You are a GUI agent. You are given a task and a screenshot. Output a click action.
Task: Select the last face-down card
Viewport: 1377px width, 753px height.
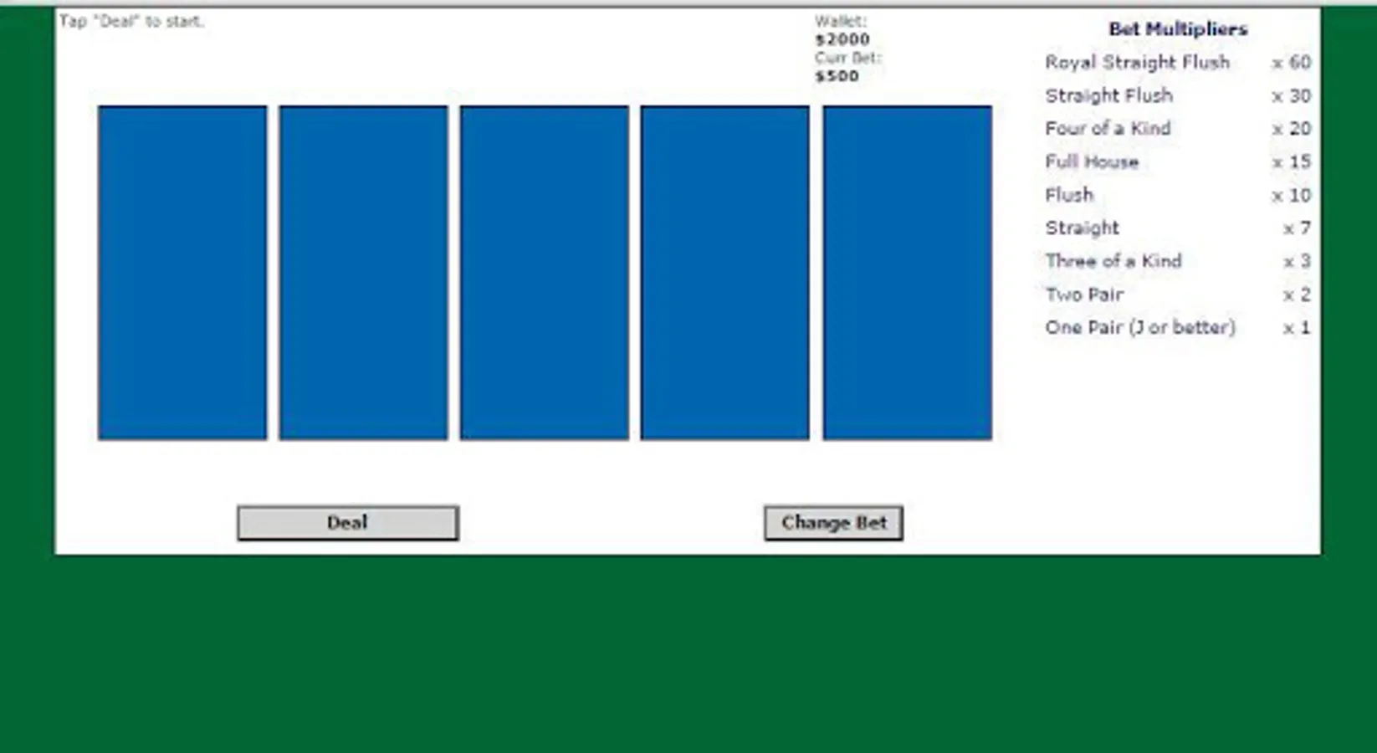907,271
